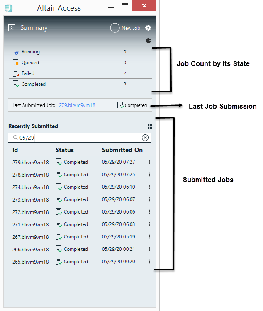
Task: Select the Queued row label
Action: 30,63
